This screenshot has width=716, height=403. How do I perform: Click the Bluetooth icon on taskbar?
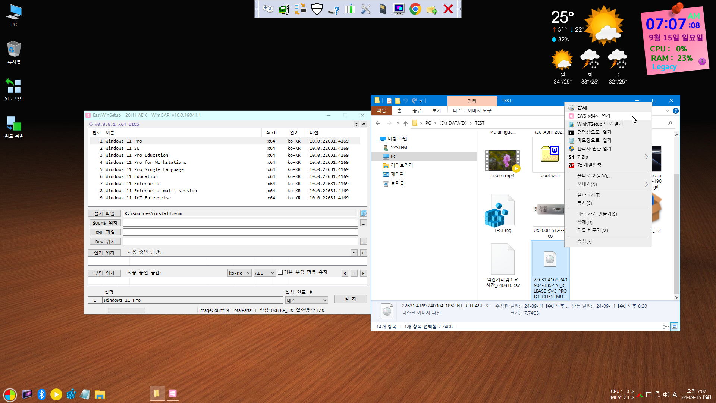42,394
